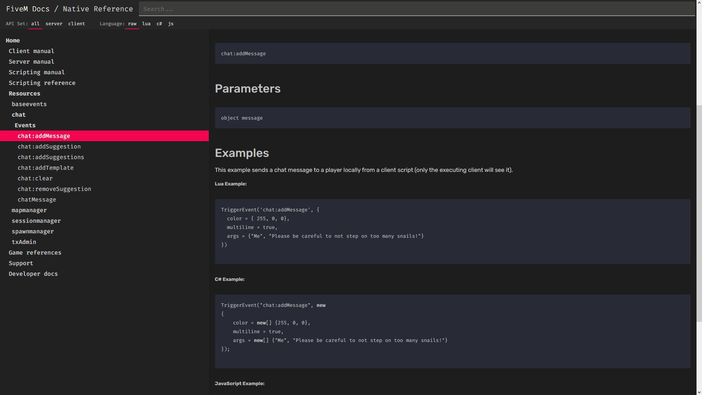702x395 pixels.
Task: Open the Game references section
Action: pyautogui.click(x=35, y=253)
